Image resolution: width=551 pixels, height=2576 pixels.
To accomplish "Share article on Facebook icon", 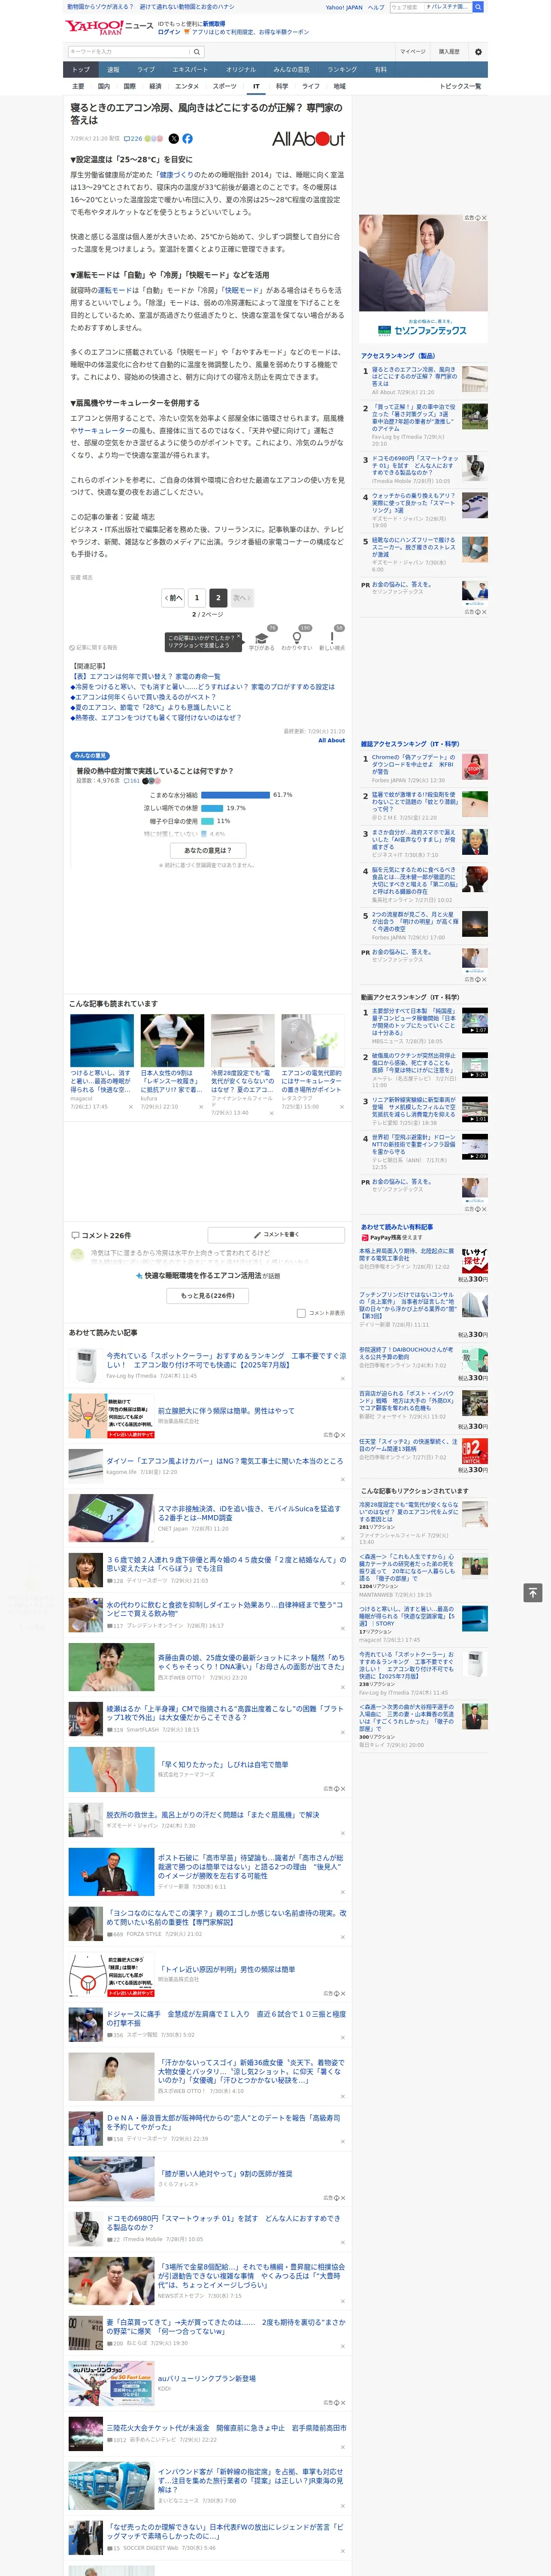I will [x=187, y=139].
